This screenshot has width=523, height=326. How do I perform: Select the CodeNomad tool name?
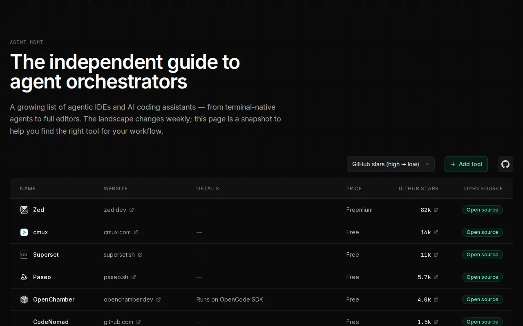(x=51, y=322)
